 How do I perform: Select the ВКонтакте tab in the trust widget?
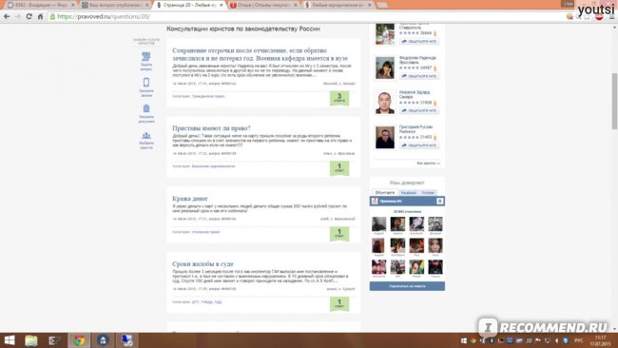[385, 193]
